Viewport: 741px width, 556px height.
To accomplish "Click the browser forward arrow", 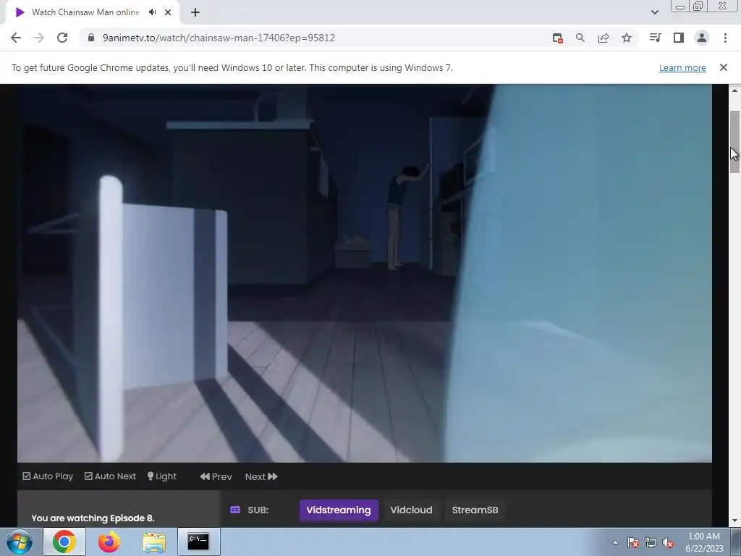I will [x=39, y=38].
